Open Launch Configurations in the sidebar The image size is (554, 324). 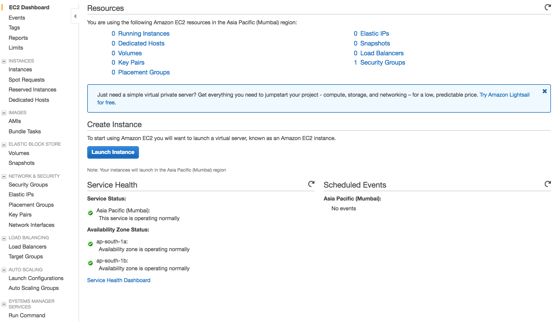point(36,278)
